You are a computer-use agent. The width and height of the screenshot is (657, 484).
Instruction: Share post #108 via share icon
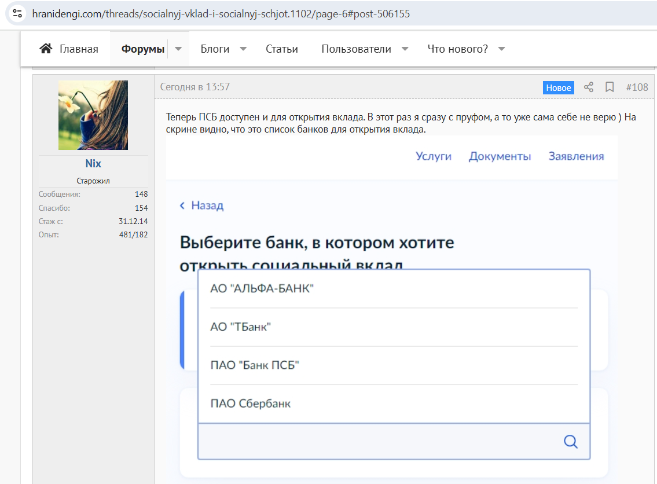pos(589,87)
